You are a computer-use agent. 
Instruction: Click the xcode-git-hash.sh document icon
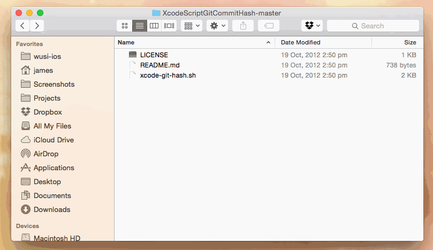pyautogui.click(x=133, y=75)
